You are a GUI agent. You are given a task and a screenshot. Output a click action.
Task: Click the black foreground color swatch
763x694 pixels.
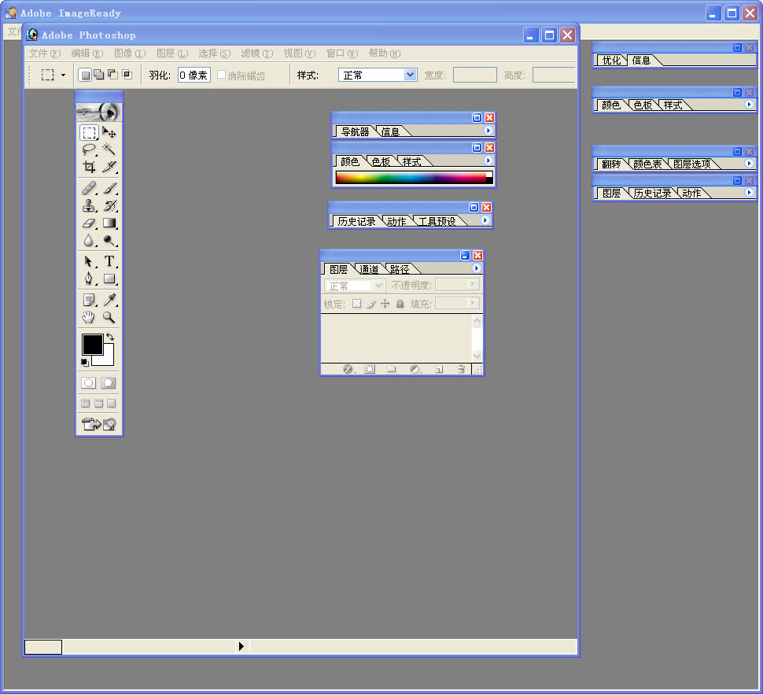click(92, 344)
